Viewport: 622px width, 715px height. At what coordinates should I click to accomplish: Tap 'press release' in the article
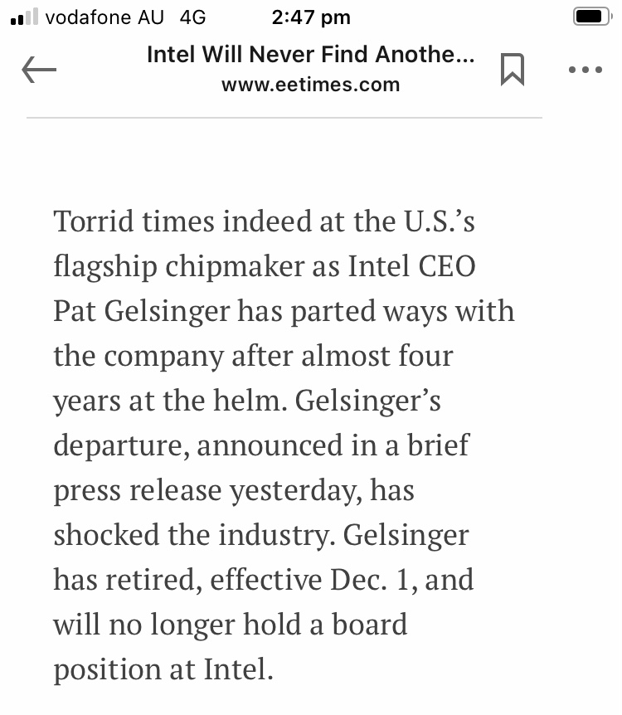coord(138,492)
